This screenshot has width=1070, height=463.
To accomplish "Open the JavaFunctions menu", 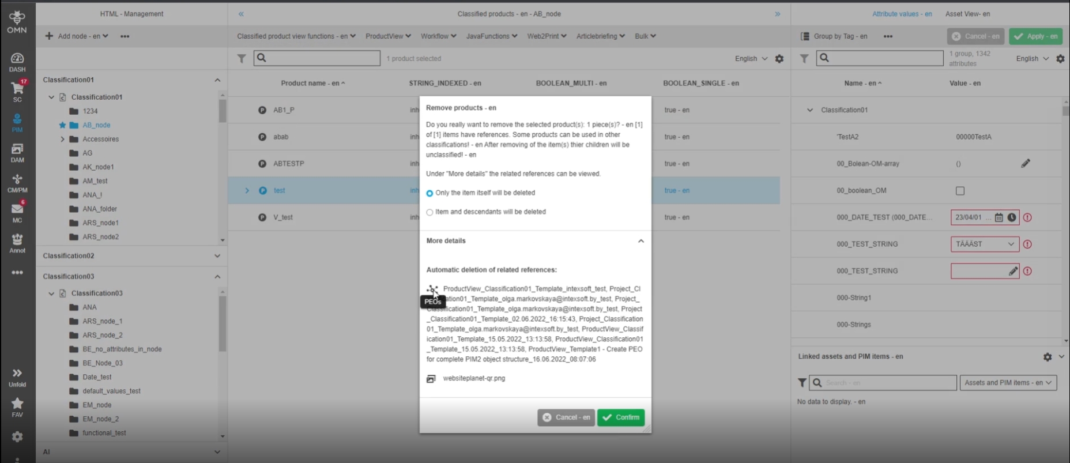I will click(x=492, y=36).
